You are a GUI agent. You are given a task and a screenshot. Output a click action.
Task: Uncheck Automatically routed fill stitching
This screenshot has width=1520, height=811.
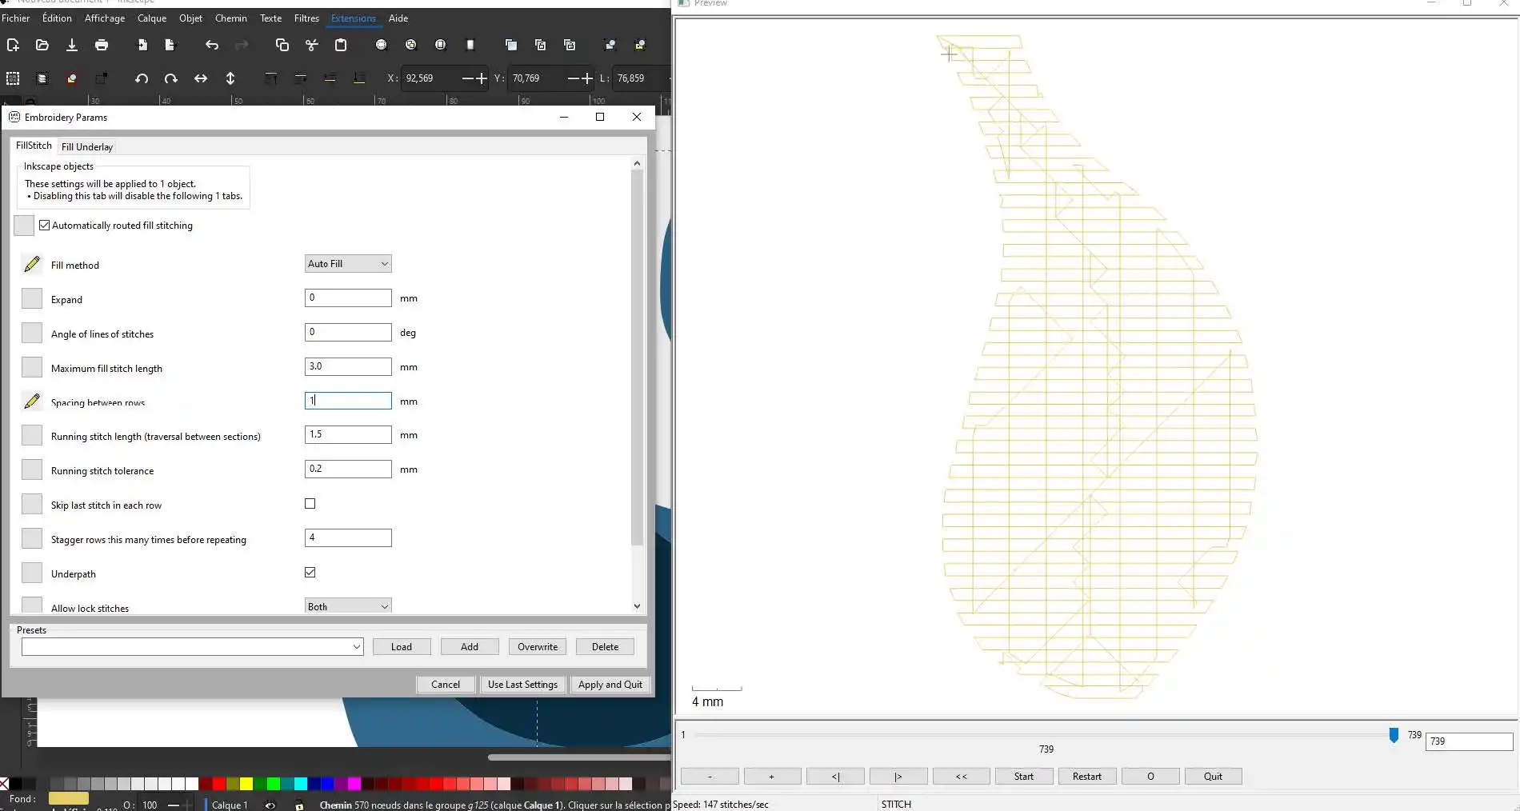(x=45, y=226)
